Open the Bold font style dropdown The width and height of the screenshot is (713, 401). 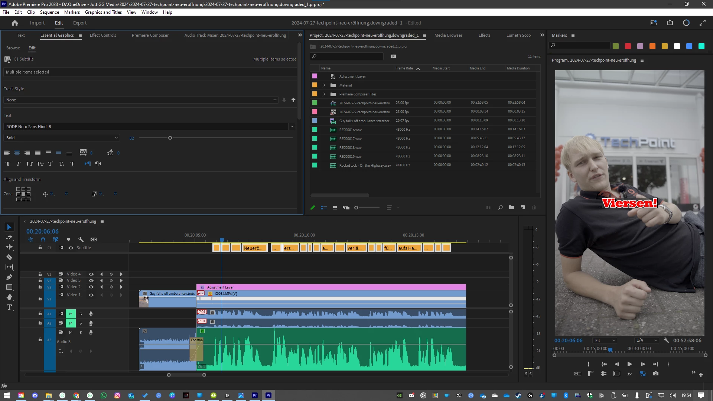point(62,138)
